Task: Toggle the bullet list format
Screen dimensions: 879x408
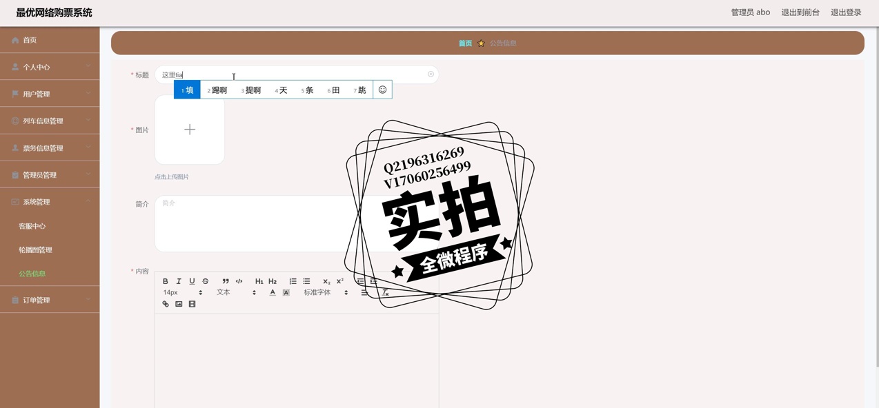Action: [306, 281]
